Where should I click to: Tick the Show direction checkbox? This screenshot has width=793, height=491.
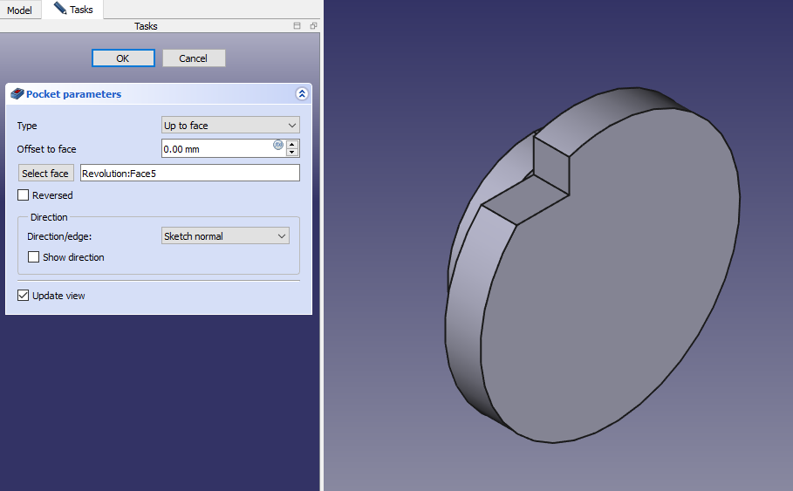pyautogui.click(x=34, y=257)
